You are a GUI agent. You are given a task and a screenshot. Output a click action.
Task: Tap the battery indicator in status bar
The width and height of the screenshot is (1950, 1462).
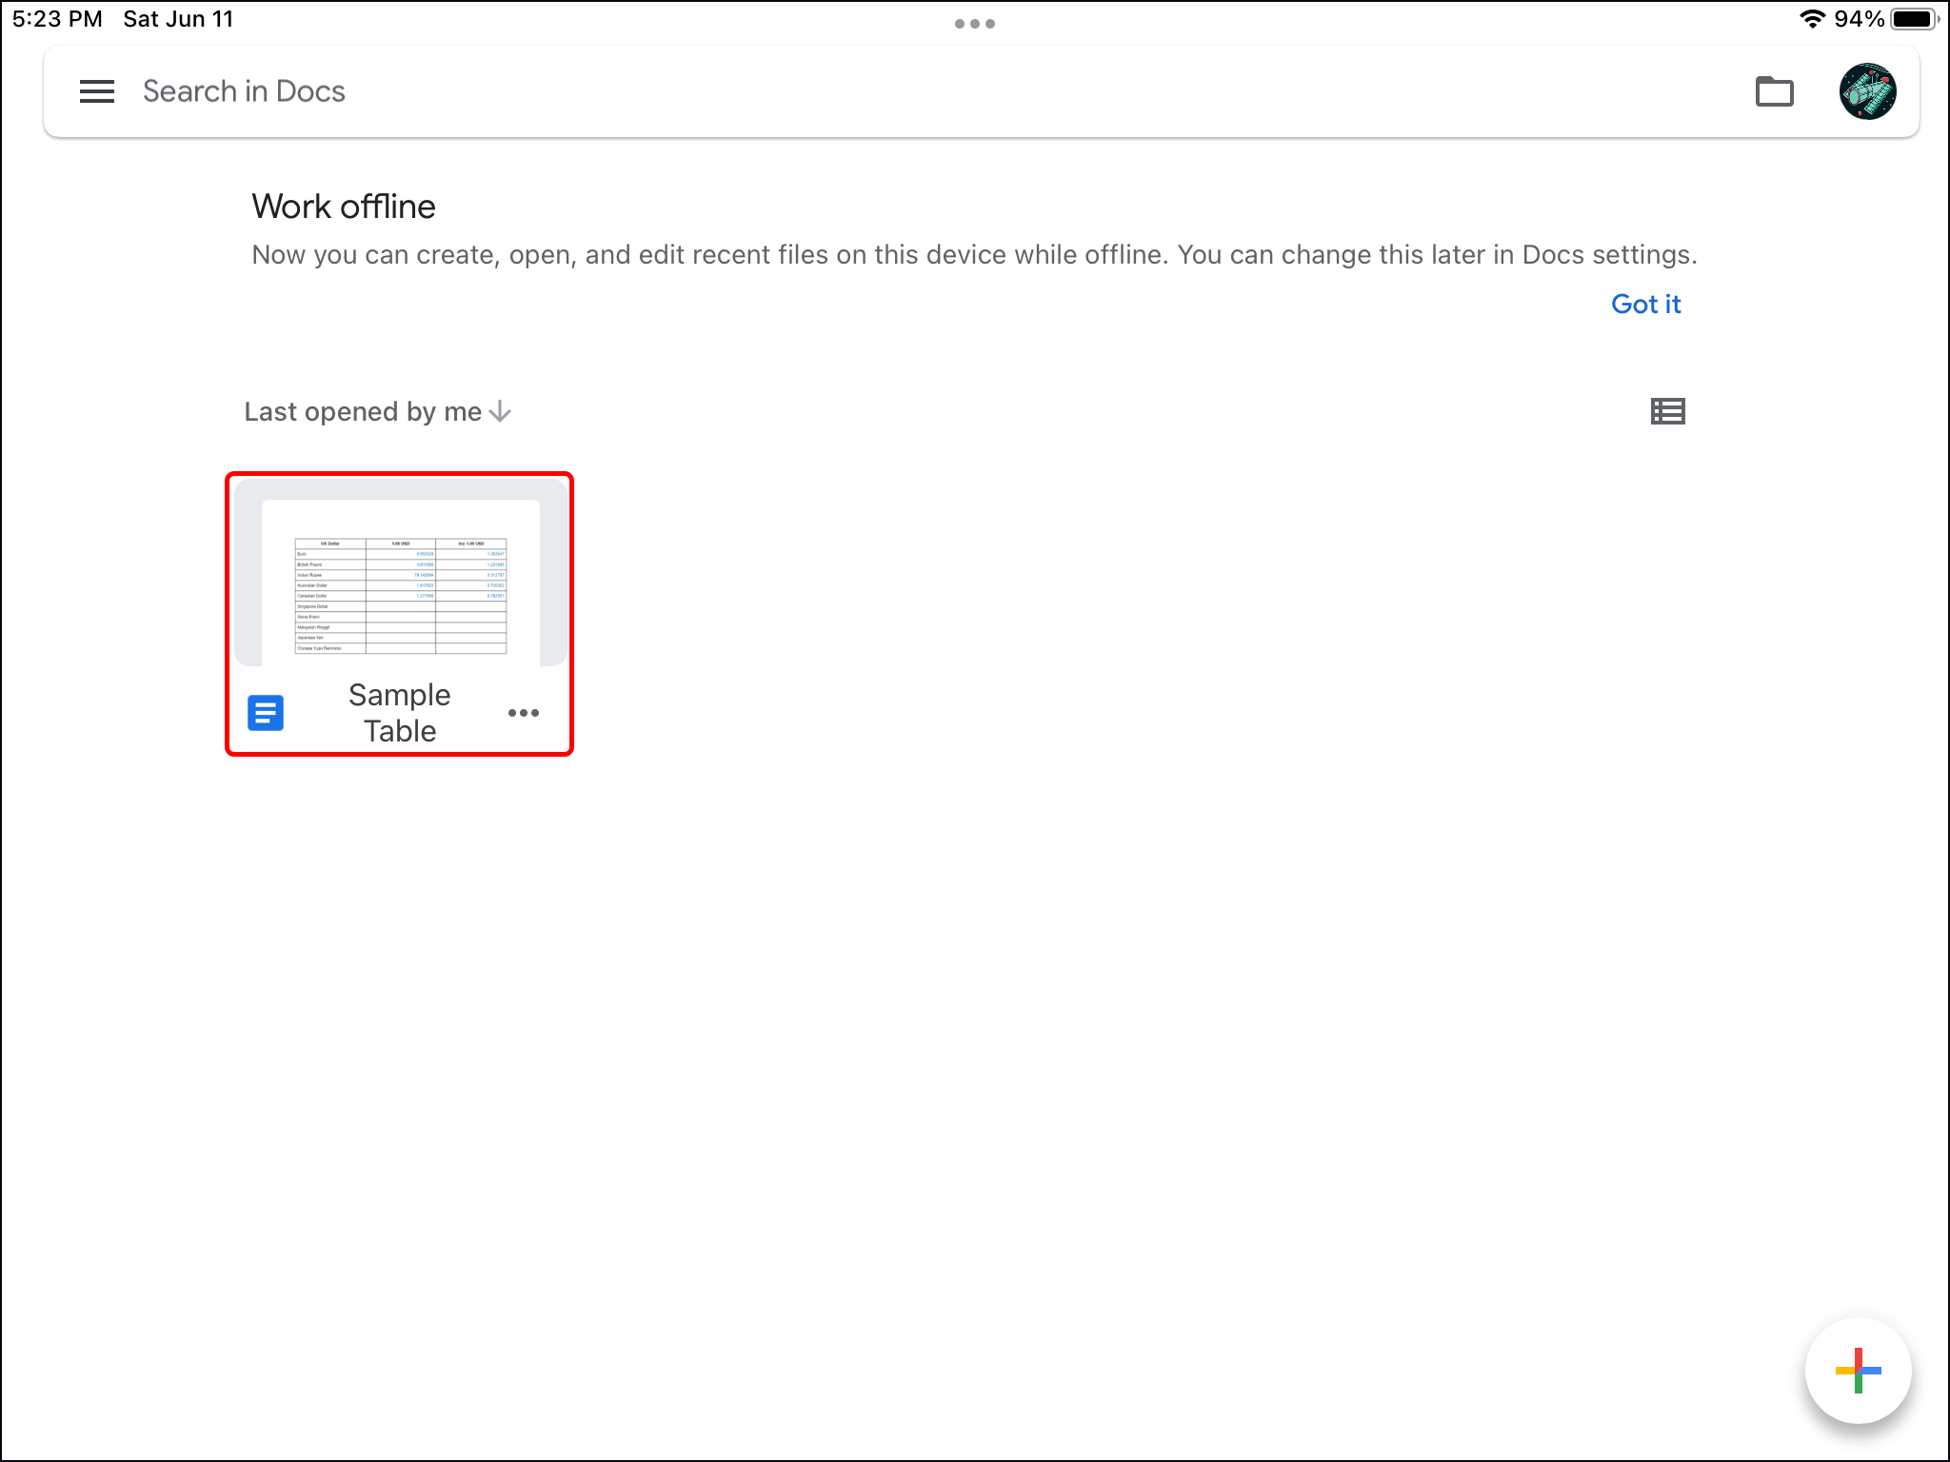tap(1915, 19)
